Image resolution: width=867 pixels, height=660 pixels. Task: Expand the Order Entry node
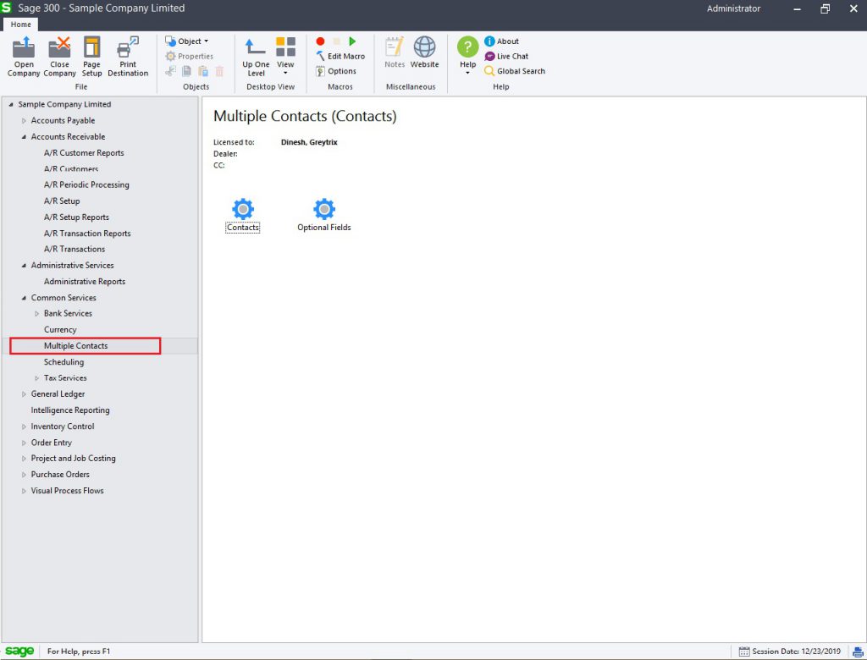24,443
